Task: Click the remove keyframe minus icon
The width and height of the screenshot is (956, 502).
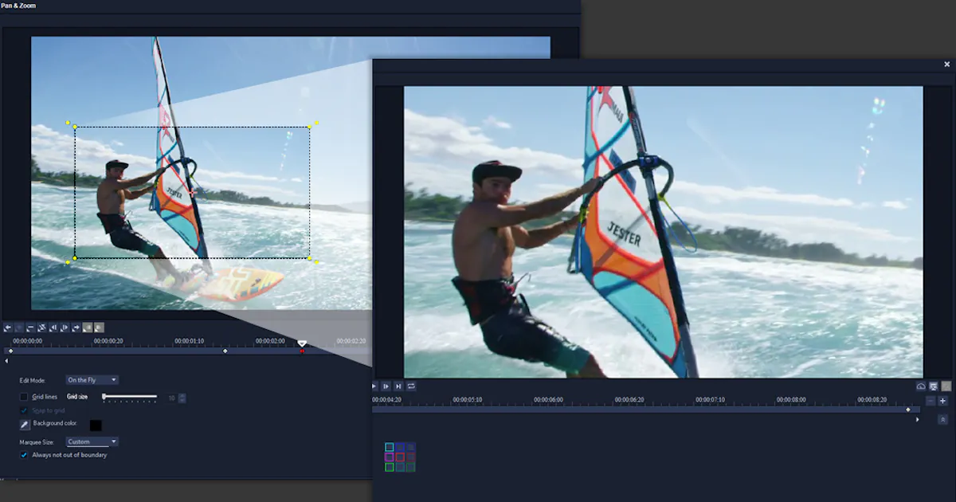Action: pos(30,327)
